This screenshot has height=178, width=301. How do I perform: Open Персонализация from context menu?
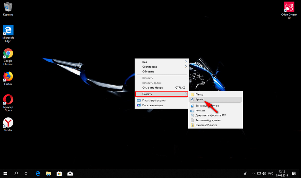pyautogui.click(x=162, y=105)
